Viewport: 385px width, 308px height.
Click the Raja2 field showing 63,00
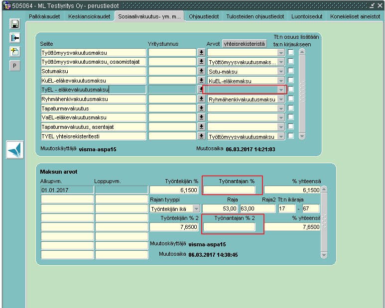point(258,208)
